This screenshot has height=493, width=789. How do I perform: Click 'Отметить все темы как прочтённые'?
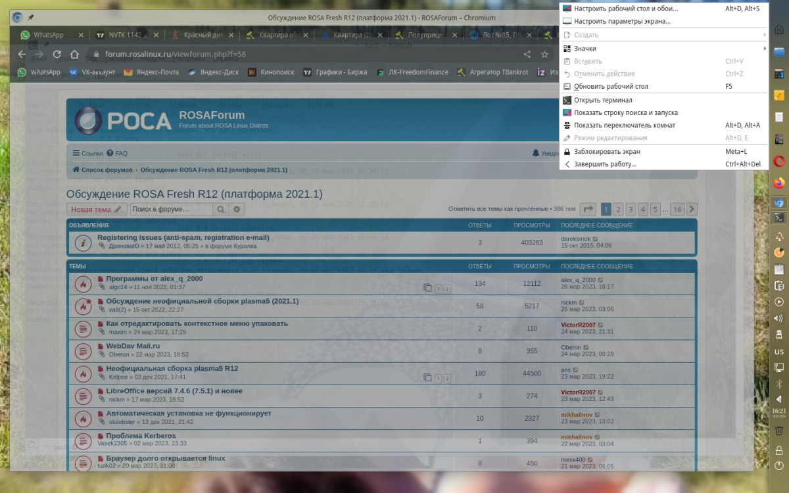click(498, 209)
